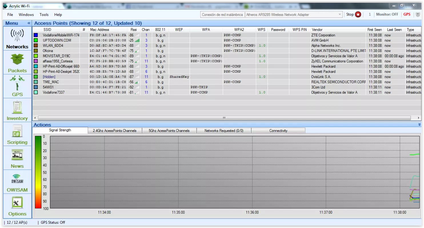Select HP-Print-A8-Officejet network row

pos(227,66)
